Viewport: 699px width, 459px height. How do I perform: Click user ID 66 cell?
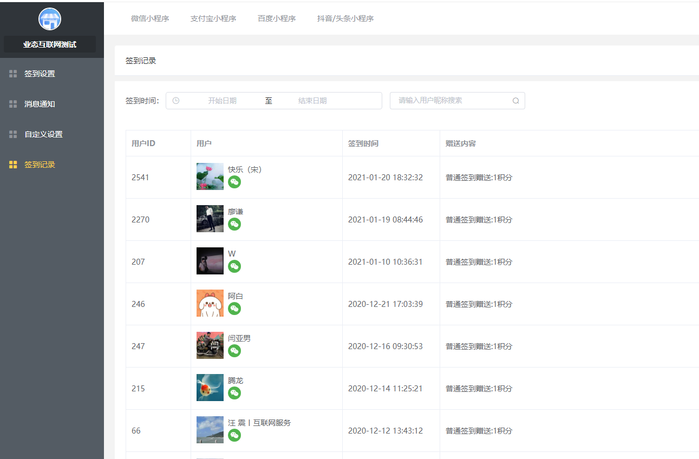pyautogui.click(x=136, y=430)
